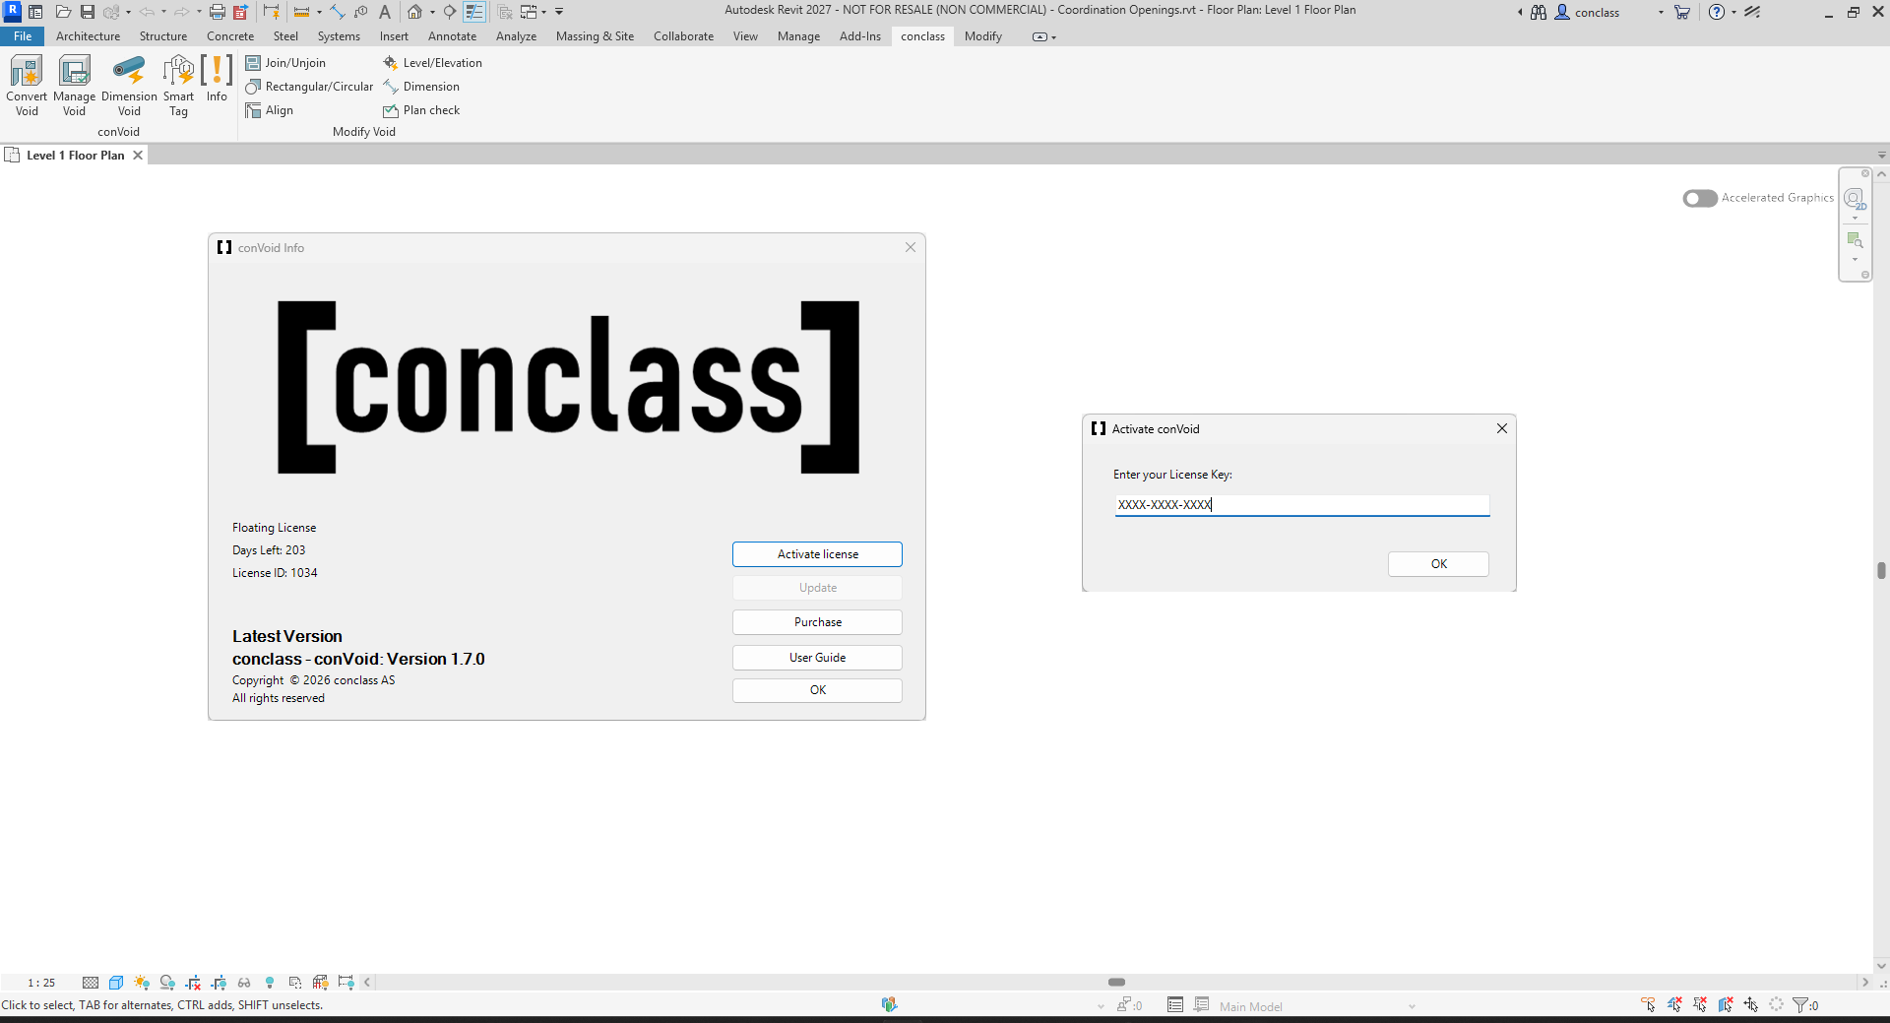Click the Visual Style cube icon
The width and height of the screenshot is (1890, 1023).
(116, 983)
